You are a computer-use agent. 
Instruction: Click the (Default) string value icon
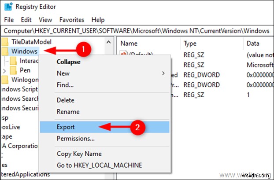click(x=123, y=53)
